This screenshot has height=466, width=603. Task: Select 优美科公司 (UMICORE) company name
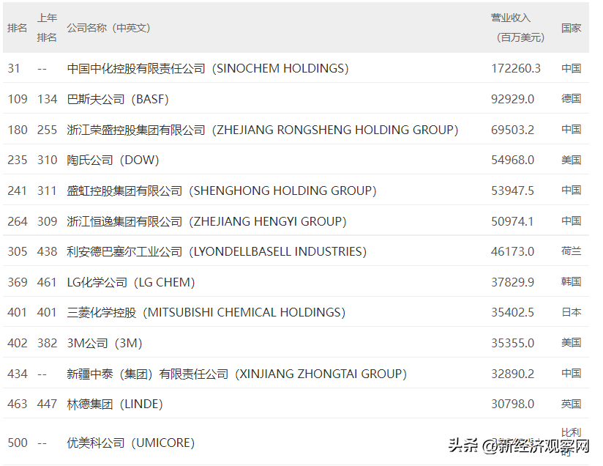coord(131,443)
